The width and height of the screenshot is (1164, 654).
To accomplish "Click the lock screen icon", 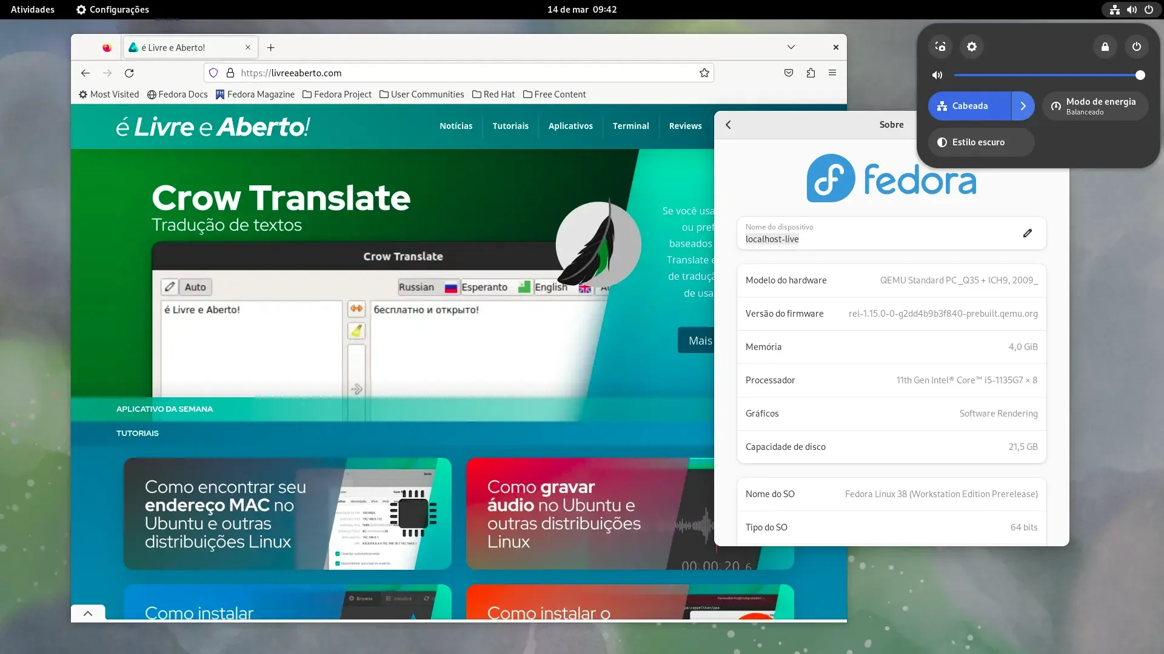I will click(x=1105, y=47).
